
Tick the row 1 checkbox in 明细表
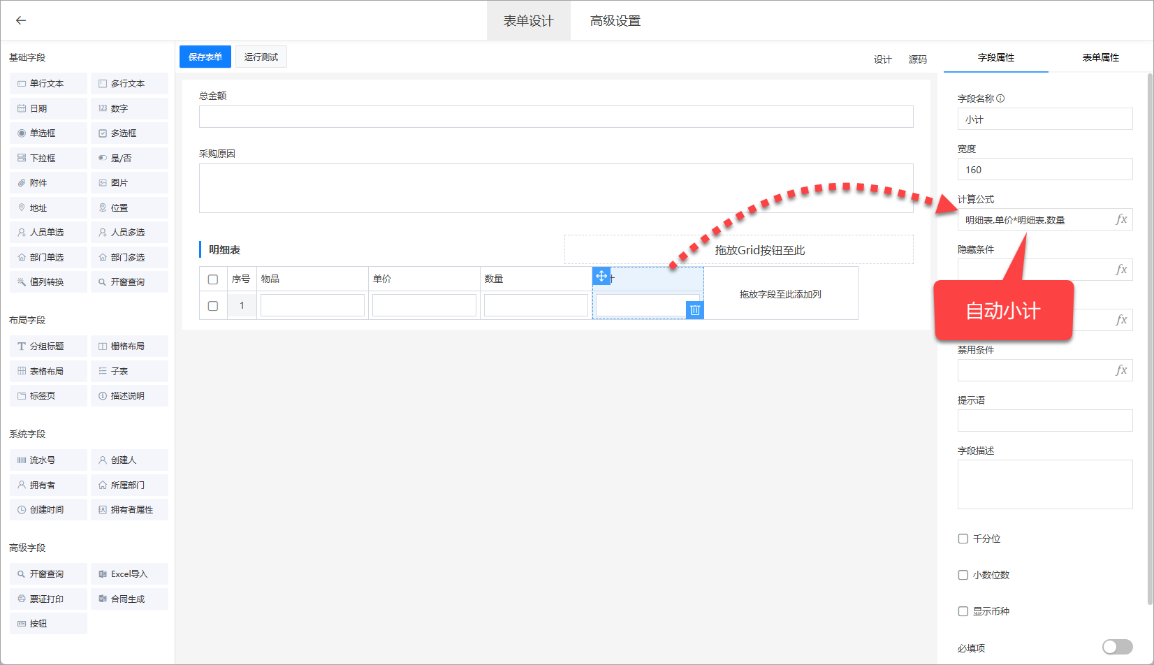click(x=213, y=306)
